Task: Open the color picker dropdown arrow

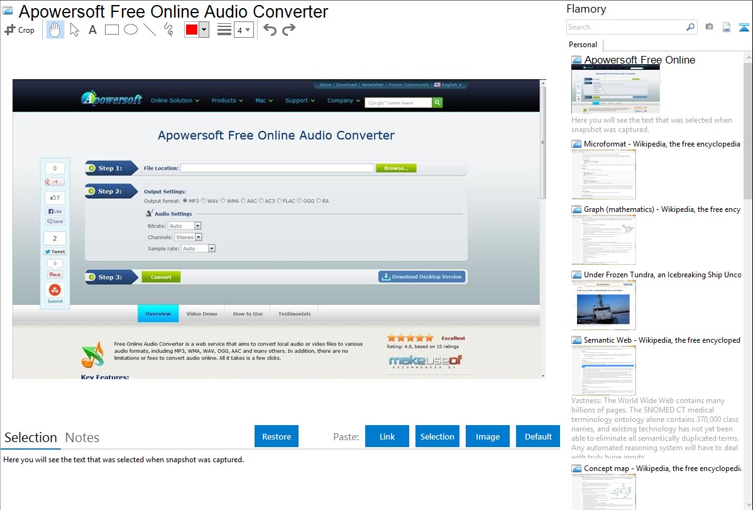Action: coord(204,30)
